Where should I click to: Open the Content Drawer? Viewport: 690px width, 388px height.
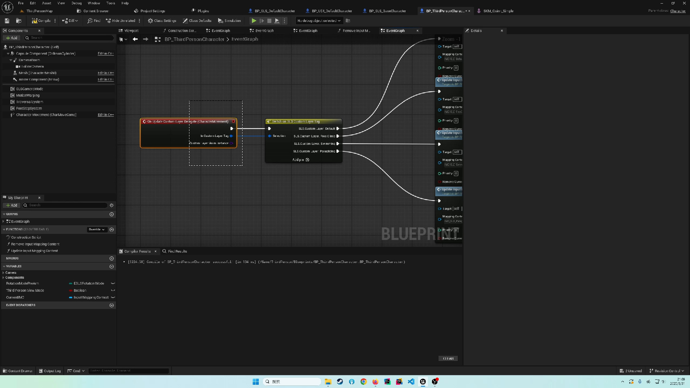(x=18, y=371)
